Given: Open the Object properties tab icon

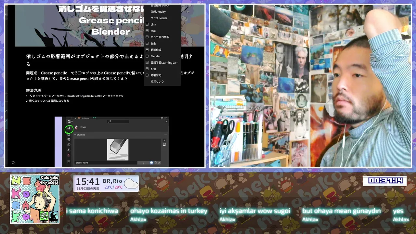Looking at the screenshot, I should (69, 162).
